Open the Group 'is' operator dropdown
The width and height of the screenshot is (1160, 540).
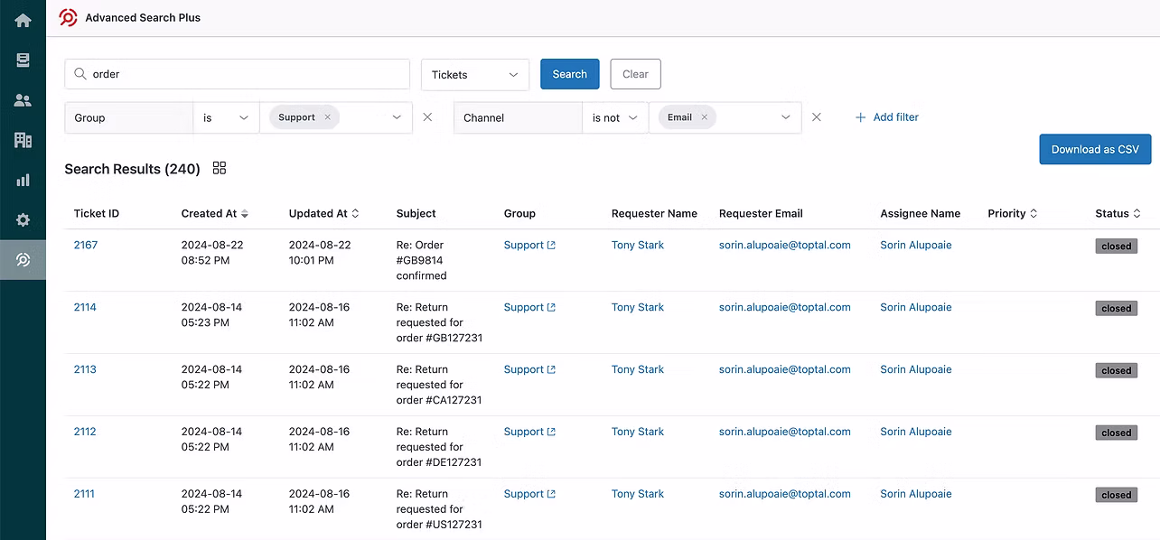226,117
